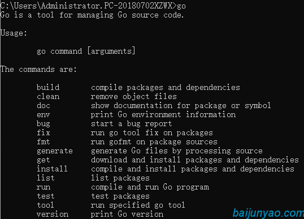The height and width of the screenshot is (219, 304).
Task: Click the typed 'go' at the prompt
Action: point(181,6)
